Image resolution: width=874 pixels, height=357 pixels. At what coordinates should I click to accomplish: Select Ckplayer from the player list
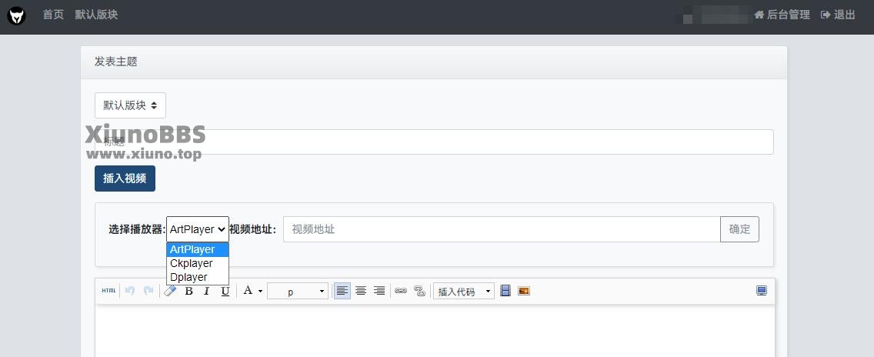pos(192,263)
